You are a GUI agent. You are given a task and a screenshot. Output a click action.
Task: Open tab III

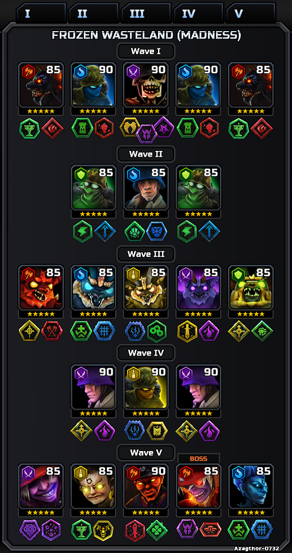point(146,13)
